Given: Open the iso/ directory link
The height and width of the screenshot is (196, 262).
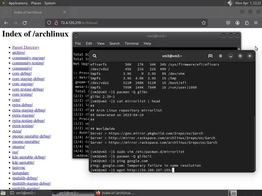Looking at the screenshot, I should [15, 152].
